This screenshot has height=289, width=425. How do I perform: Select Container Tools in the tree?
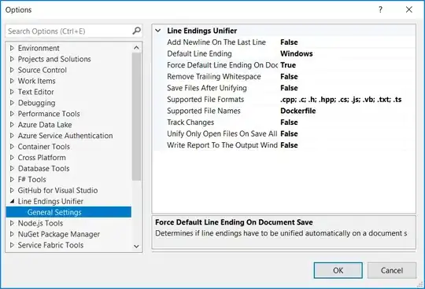(x=43, y=147)
